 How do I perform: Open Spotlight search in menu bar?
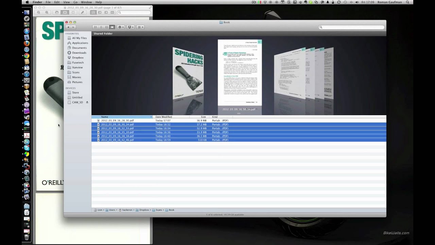[407, 2]
